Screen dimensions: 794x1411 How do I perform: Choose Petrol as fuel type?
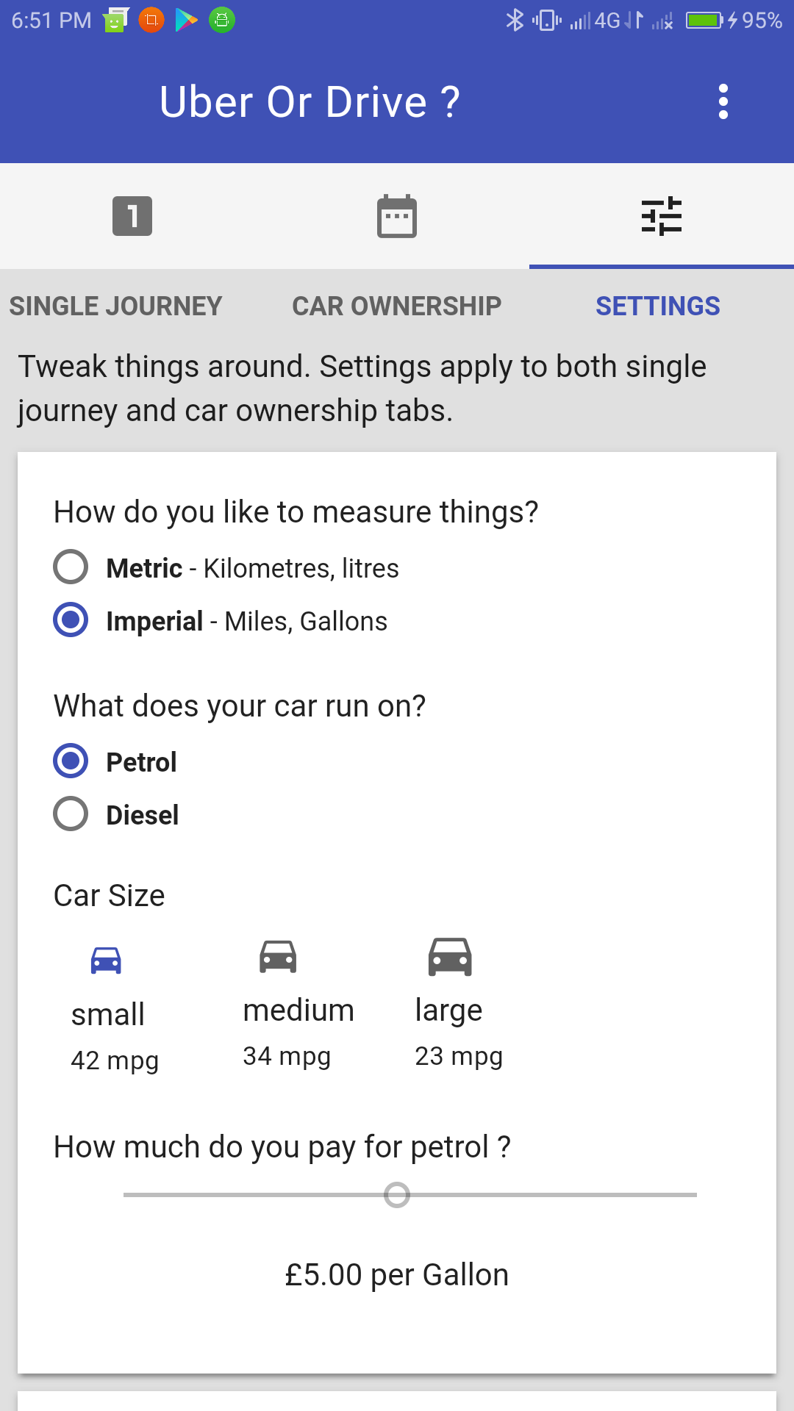point(71,761)
